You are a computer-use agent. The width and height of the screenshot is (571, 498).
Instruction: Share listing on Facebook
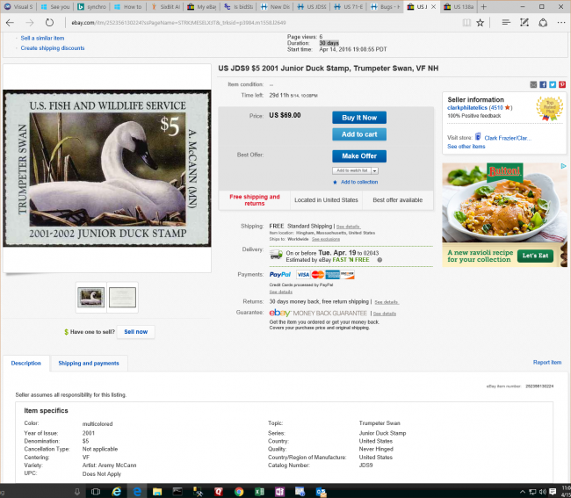[x=543, y=84]
